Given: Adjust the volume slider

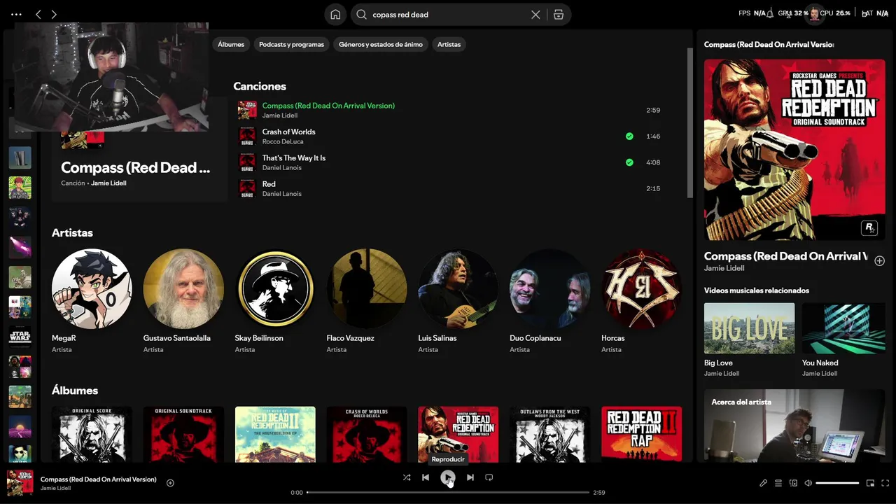Looking at the screenshot, I should click(837, 483).
